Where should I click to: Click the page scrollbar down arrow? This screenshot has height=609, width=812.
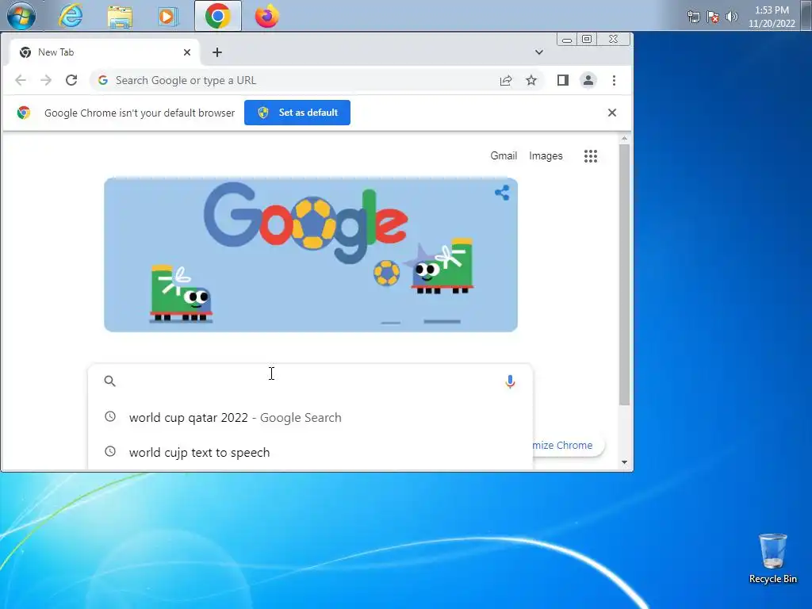625,462
